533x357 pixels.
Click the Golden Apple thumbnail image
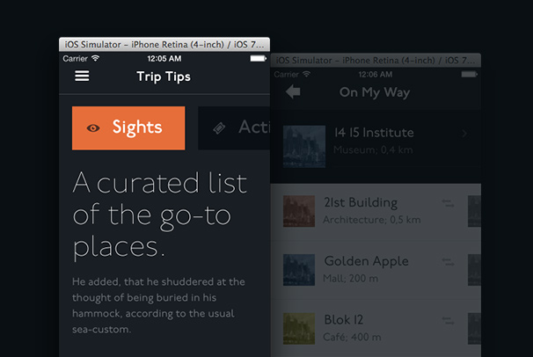(299, 269)
